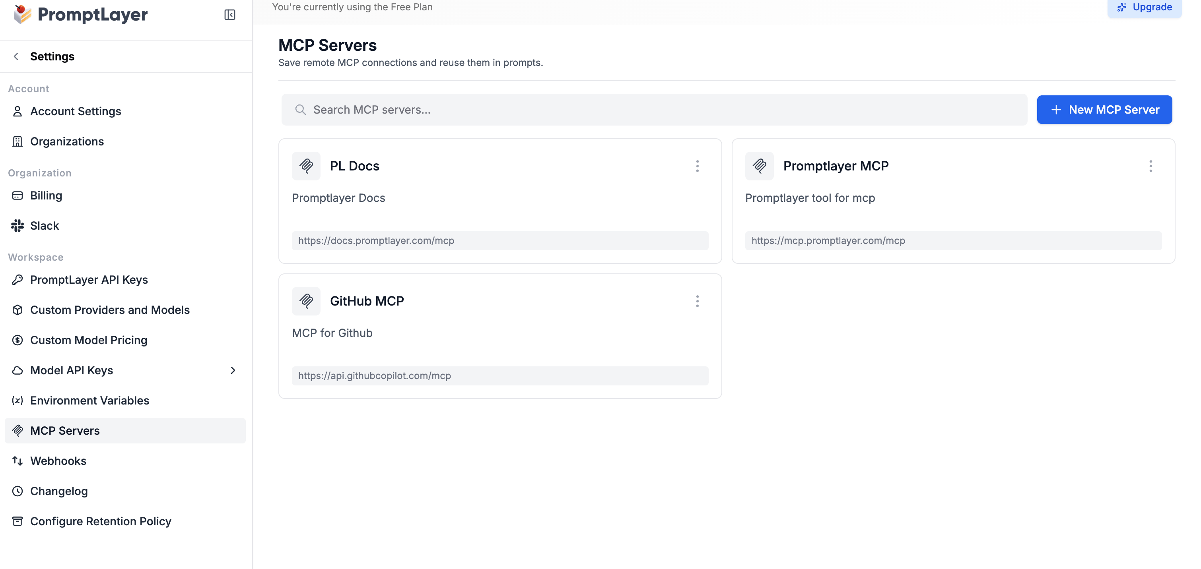The height and width of the screenshot is (569, 1201).
Task: Click the Custom Model Pricing dollar icon
Action: point(17,340)
